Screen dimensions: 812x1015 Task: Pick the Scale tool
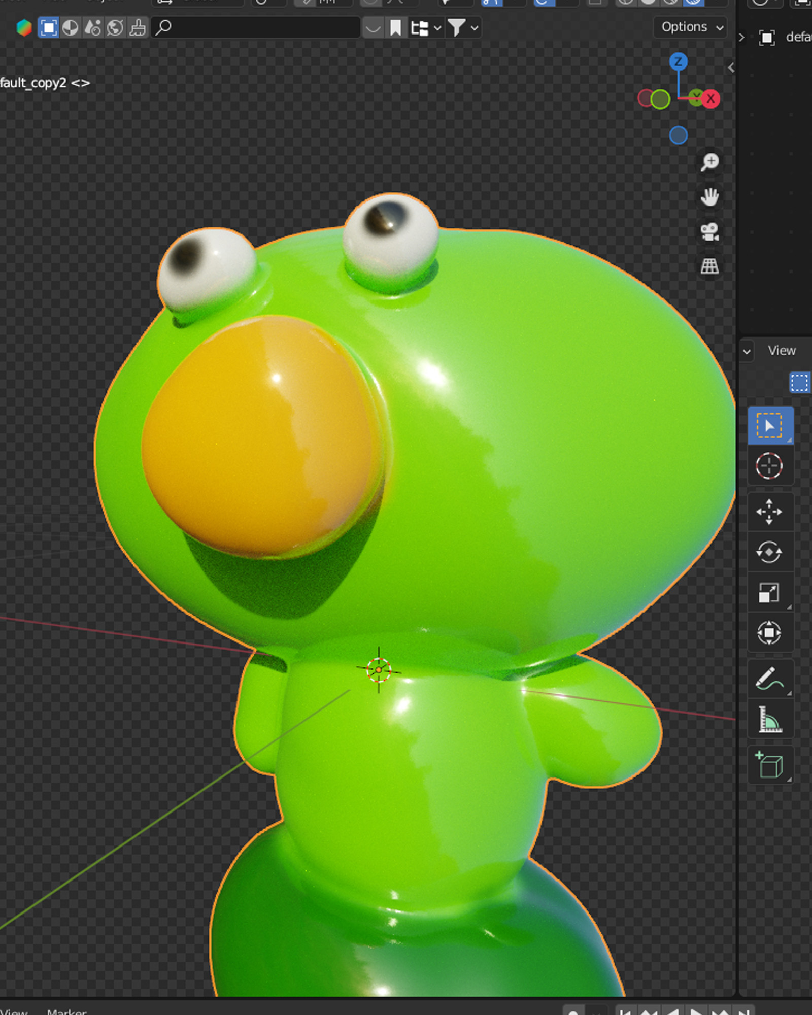click(769, 593)
